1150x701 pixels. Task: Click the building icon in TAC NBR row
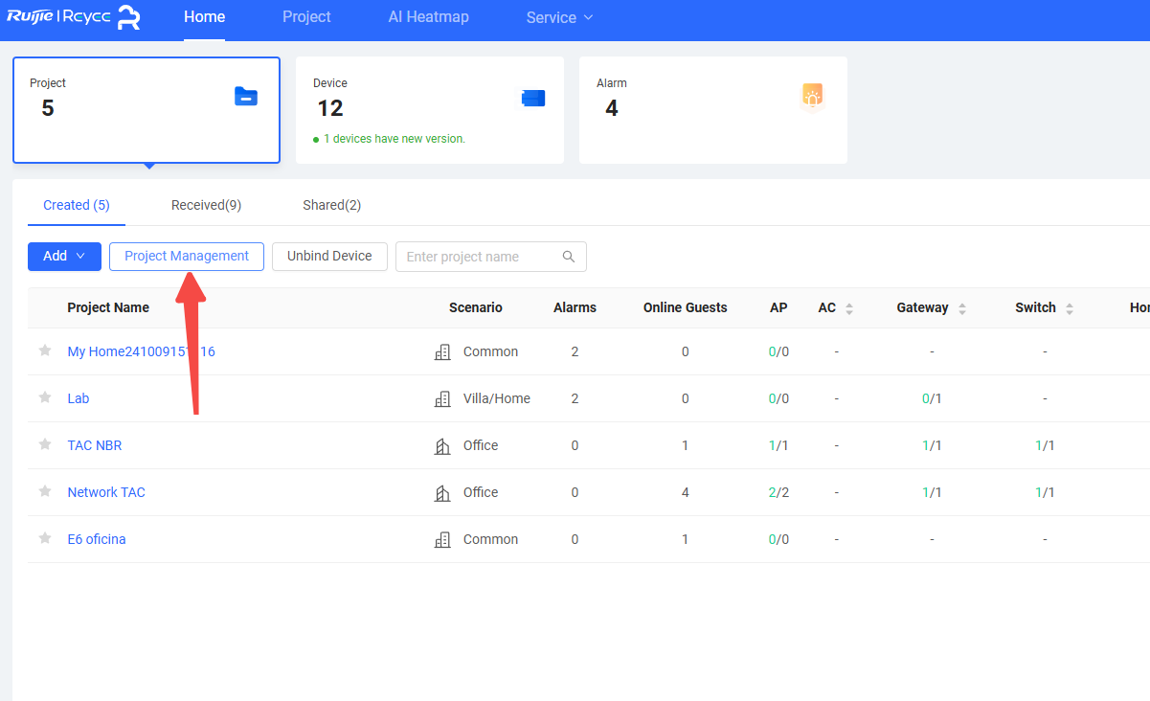point(442,446)
